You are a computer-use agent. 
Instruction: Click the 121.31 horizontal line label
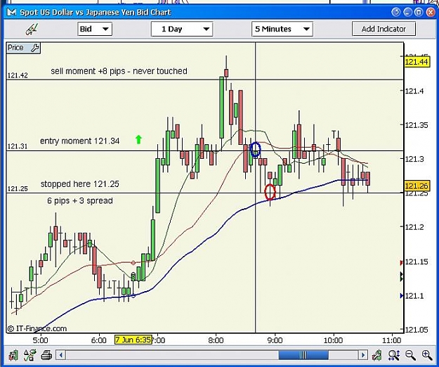[x=18, y=146]
